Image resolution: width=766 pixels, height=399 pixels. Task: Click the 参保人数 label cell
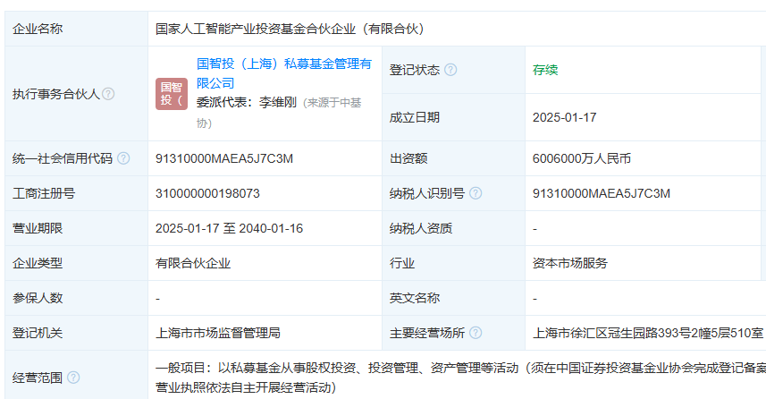click(77, 298)
